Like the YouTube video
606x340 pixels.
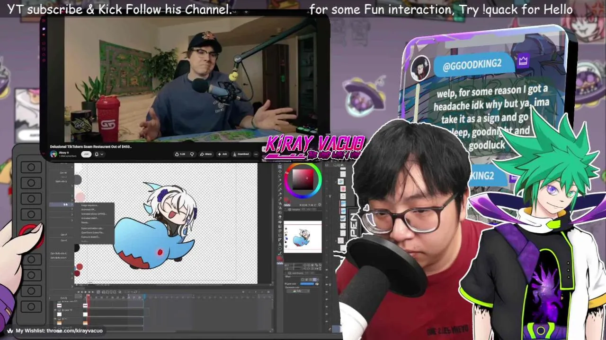[x=180, y=154]
